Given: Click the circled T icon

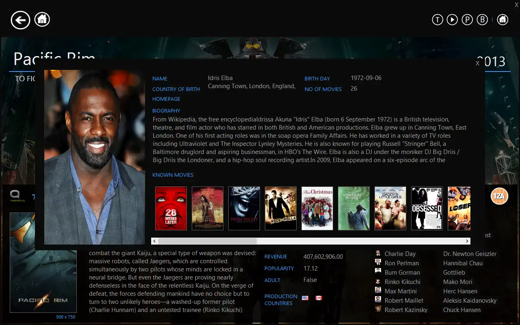Looking at the screenshot, I should click(438, 19).
